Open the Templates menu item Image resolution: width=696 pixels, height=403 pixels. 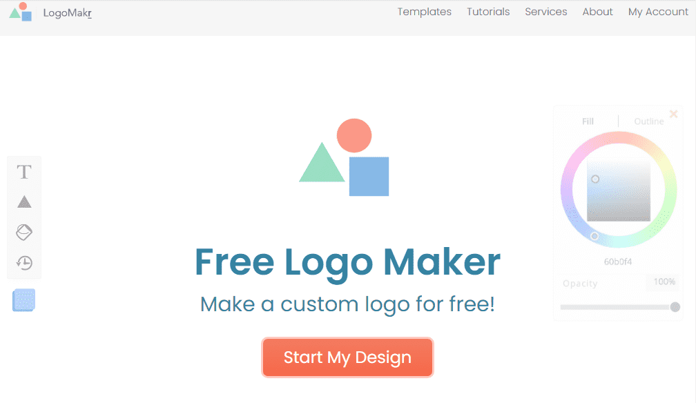point(425,12)
